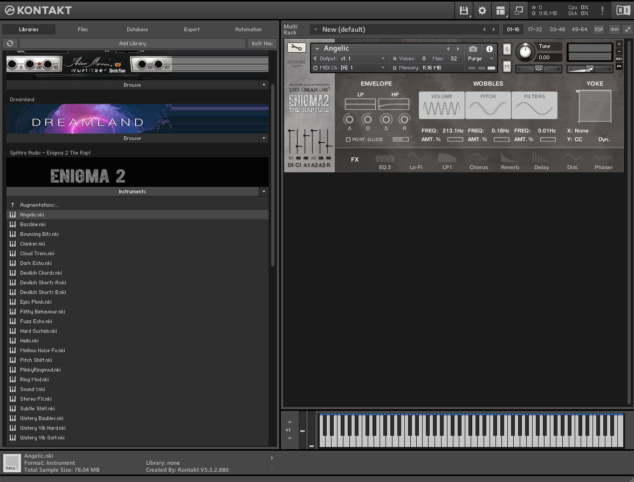Expand the Angelic instrument name dropdown
The width and height of the screenshot is (634, 482).
[x=318, y=48]
